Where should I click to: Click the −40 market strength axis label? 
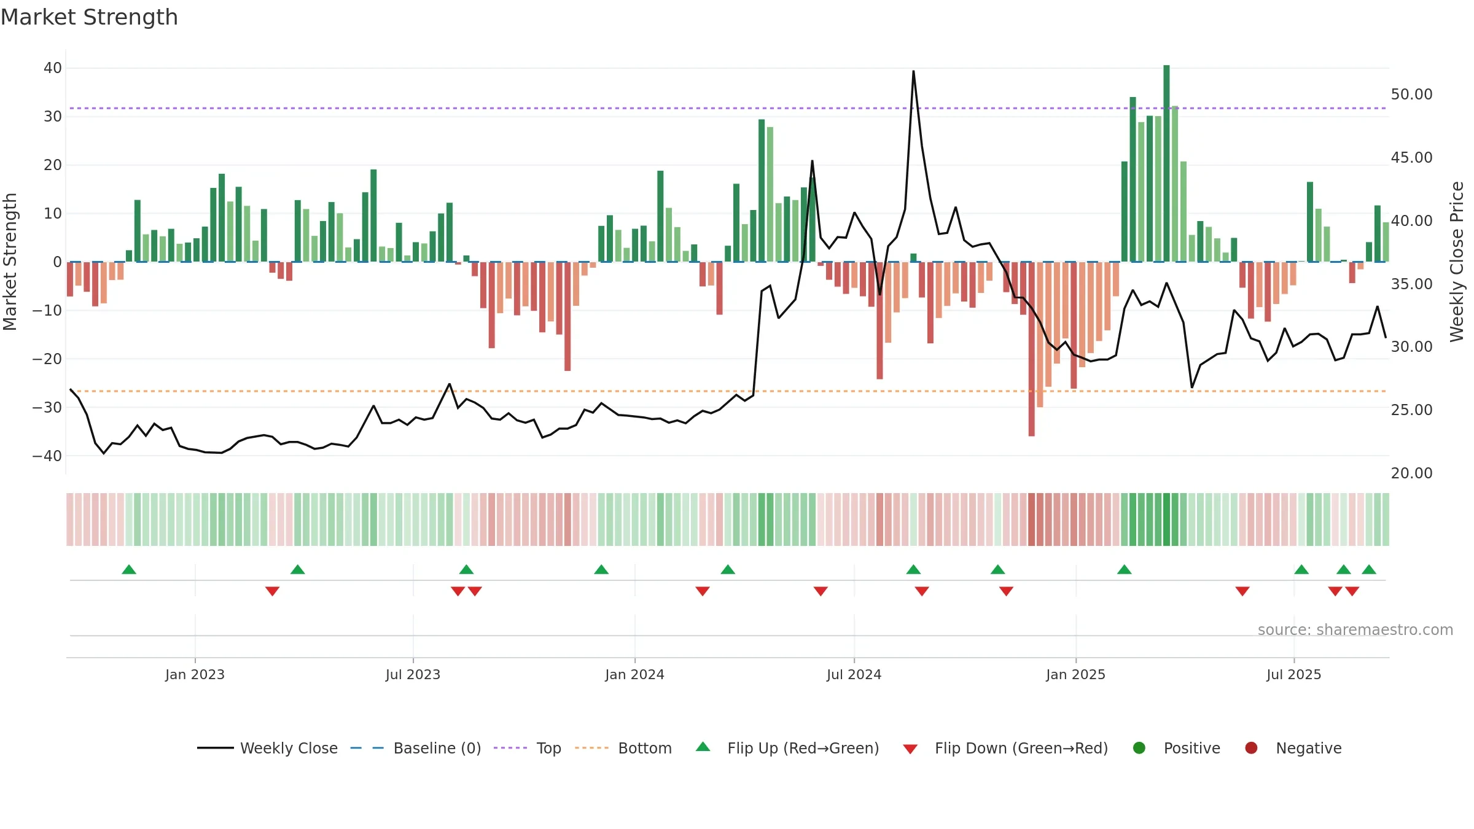47,456
